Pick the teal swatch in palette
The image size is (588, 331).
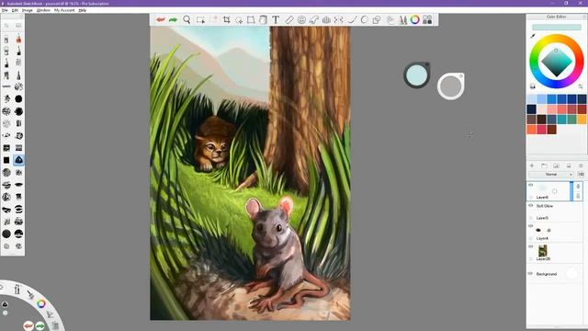[561, 120]
